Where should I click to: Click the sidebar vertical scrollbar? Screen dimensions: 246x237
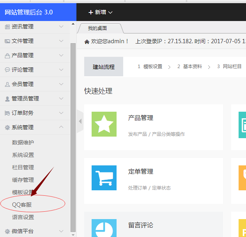click(73, 136)
